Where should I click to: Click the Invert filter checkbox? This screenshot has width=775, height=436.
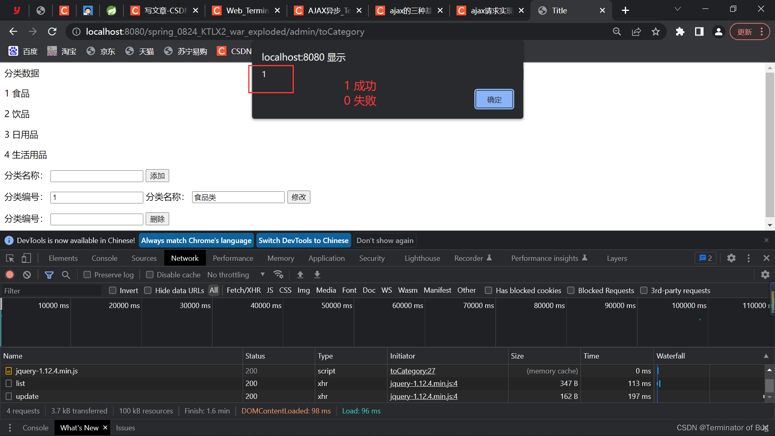(x=112, y=290)
